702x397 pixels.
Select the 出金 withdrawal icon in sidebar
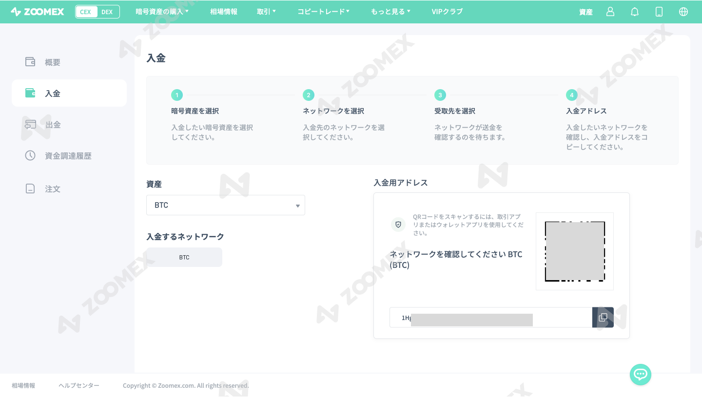30,124
